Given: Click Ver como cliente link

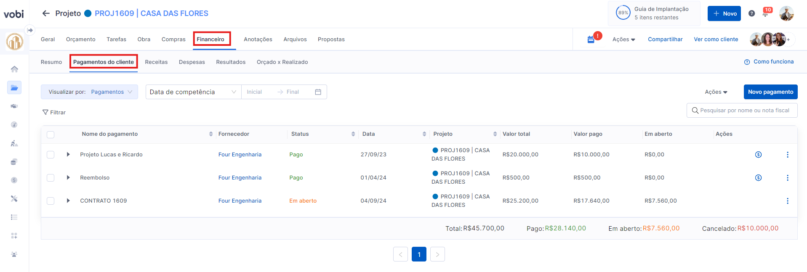Looking at the screenshot, I should pyautogui.click(x=716, y=40).
